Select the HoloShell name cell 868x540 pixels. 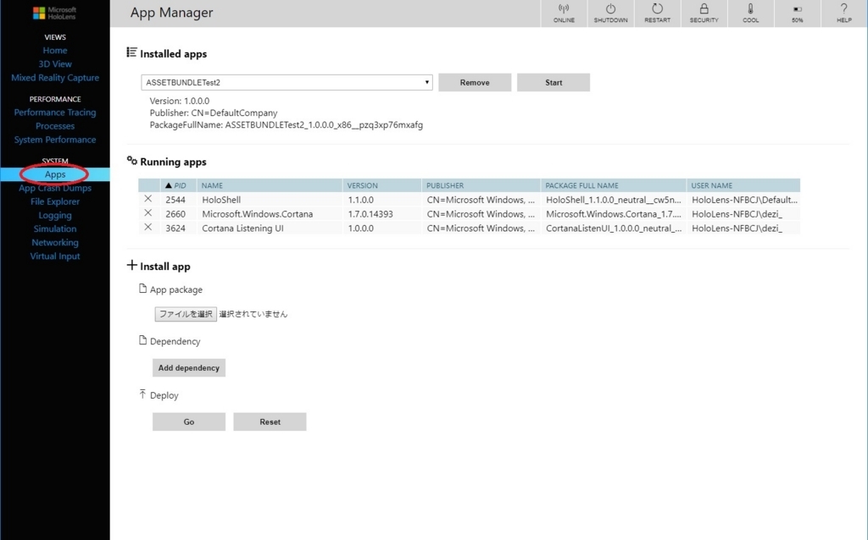click(269, 200)
